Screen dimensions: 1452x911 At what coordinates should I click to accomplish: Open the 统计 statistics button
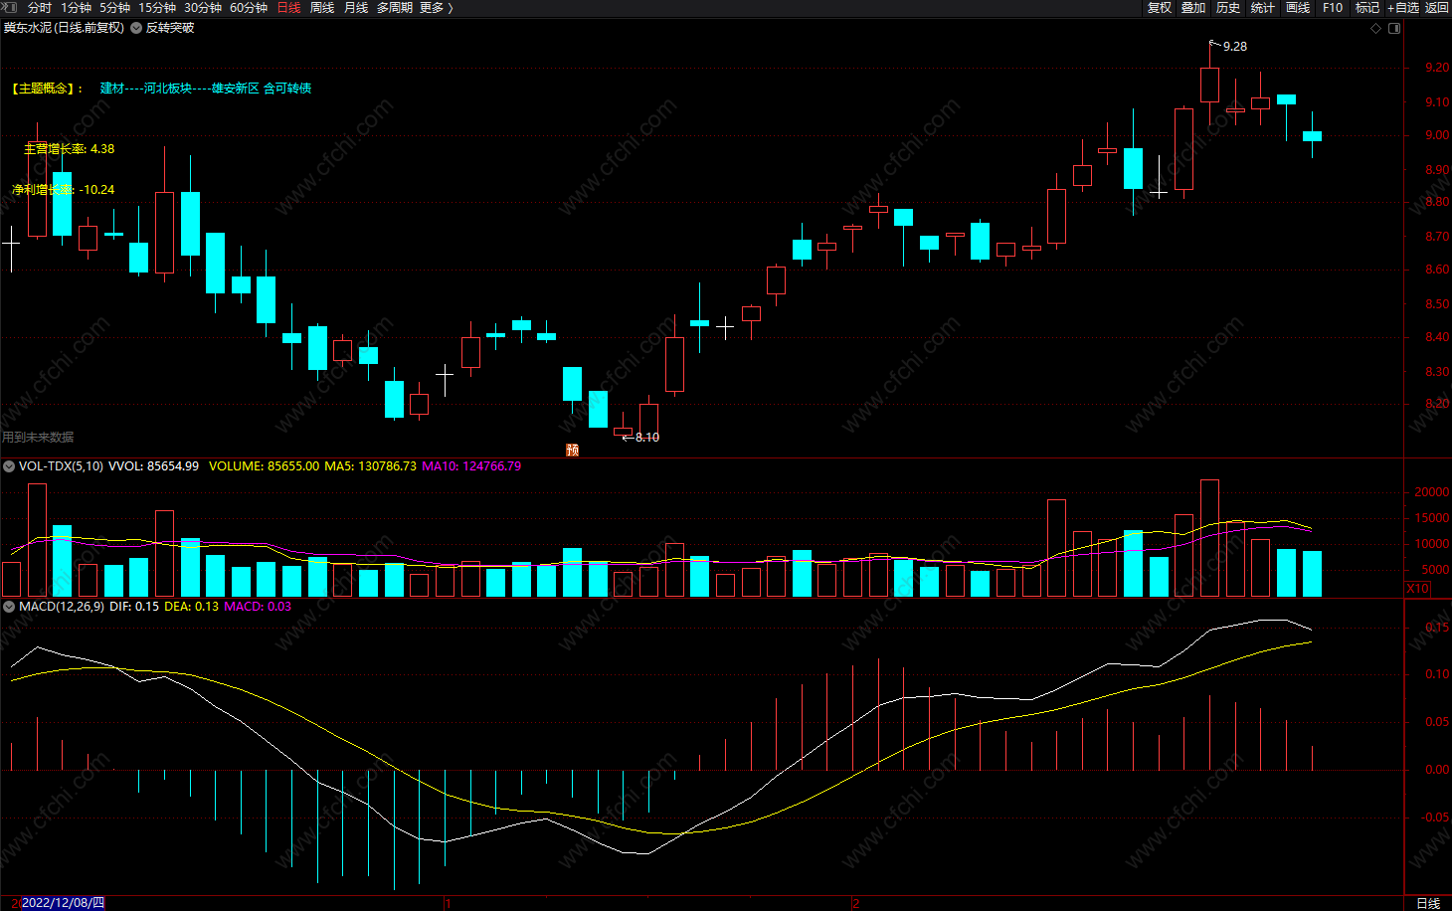pyautogui.click(x=1263, y=8)
